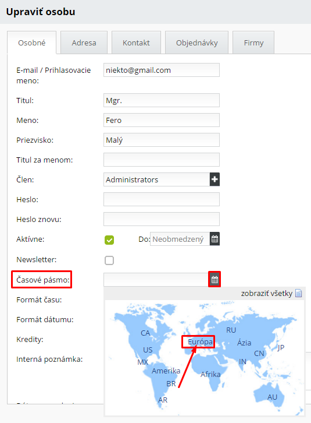Click the timezone picker icon for Časové pásmo

coord(215,280)
